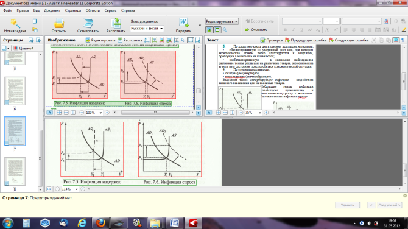Click Распознать in the Изображение panel toolbar
408x229 pixels.
[130, 40]
